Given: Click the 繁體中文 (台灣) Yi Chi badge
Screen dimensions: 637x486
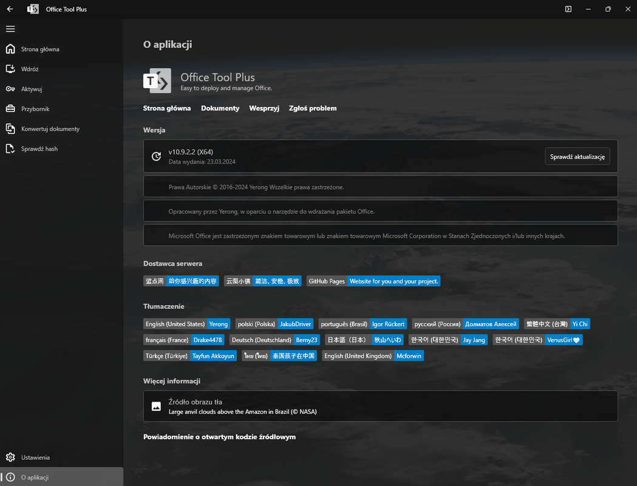Looking at the screenshot, I should [557, 324].
